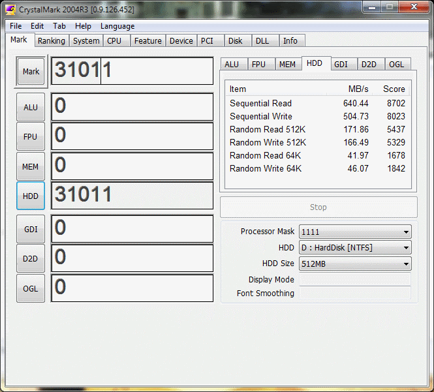Select the Random Read 512K row

coord(318,129)
